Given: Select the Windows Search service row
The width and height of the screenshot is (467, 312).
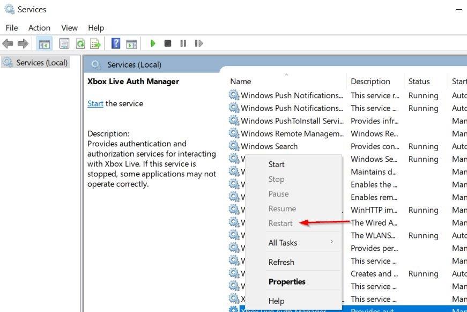Looking at the screenshot, I should coord(269,146).
